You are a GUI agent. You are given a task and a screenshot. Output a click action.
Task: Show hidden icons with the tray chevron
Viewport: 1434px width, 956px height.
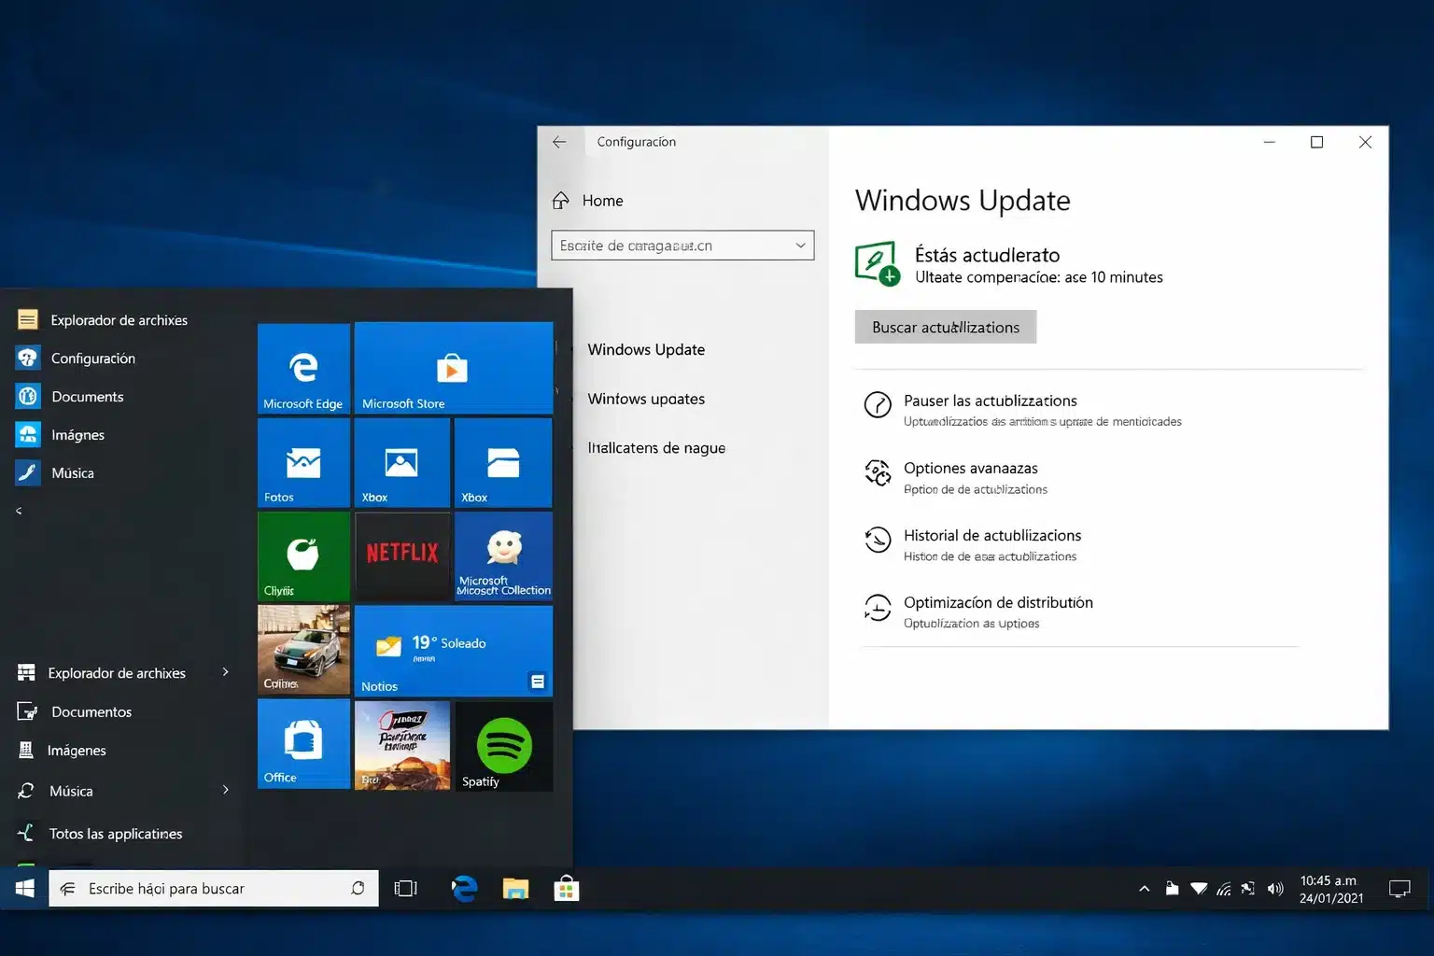[1144, 888]
